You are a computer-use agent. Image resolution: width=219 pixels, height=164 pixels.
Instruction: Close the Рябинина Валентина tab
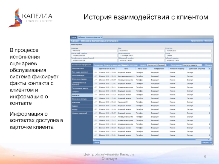101,37
